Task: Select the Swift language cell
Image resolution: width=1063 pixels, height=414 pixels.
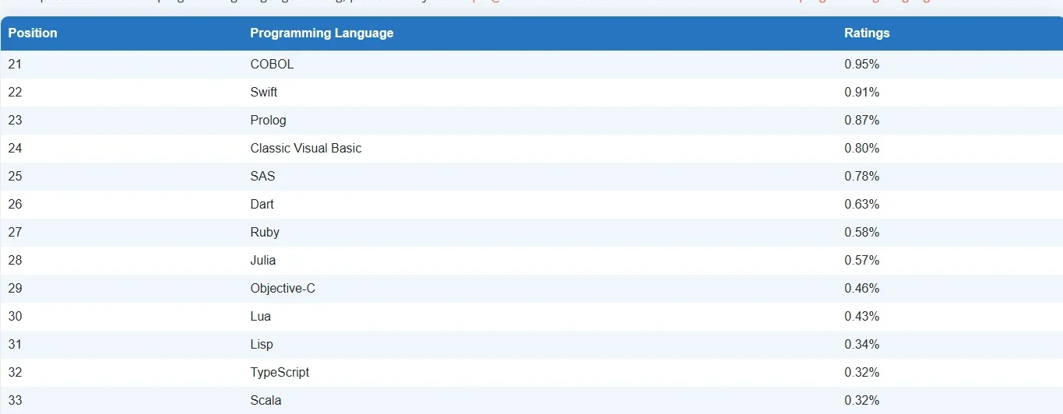Action: (x=264, y=93)
